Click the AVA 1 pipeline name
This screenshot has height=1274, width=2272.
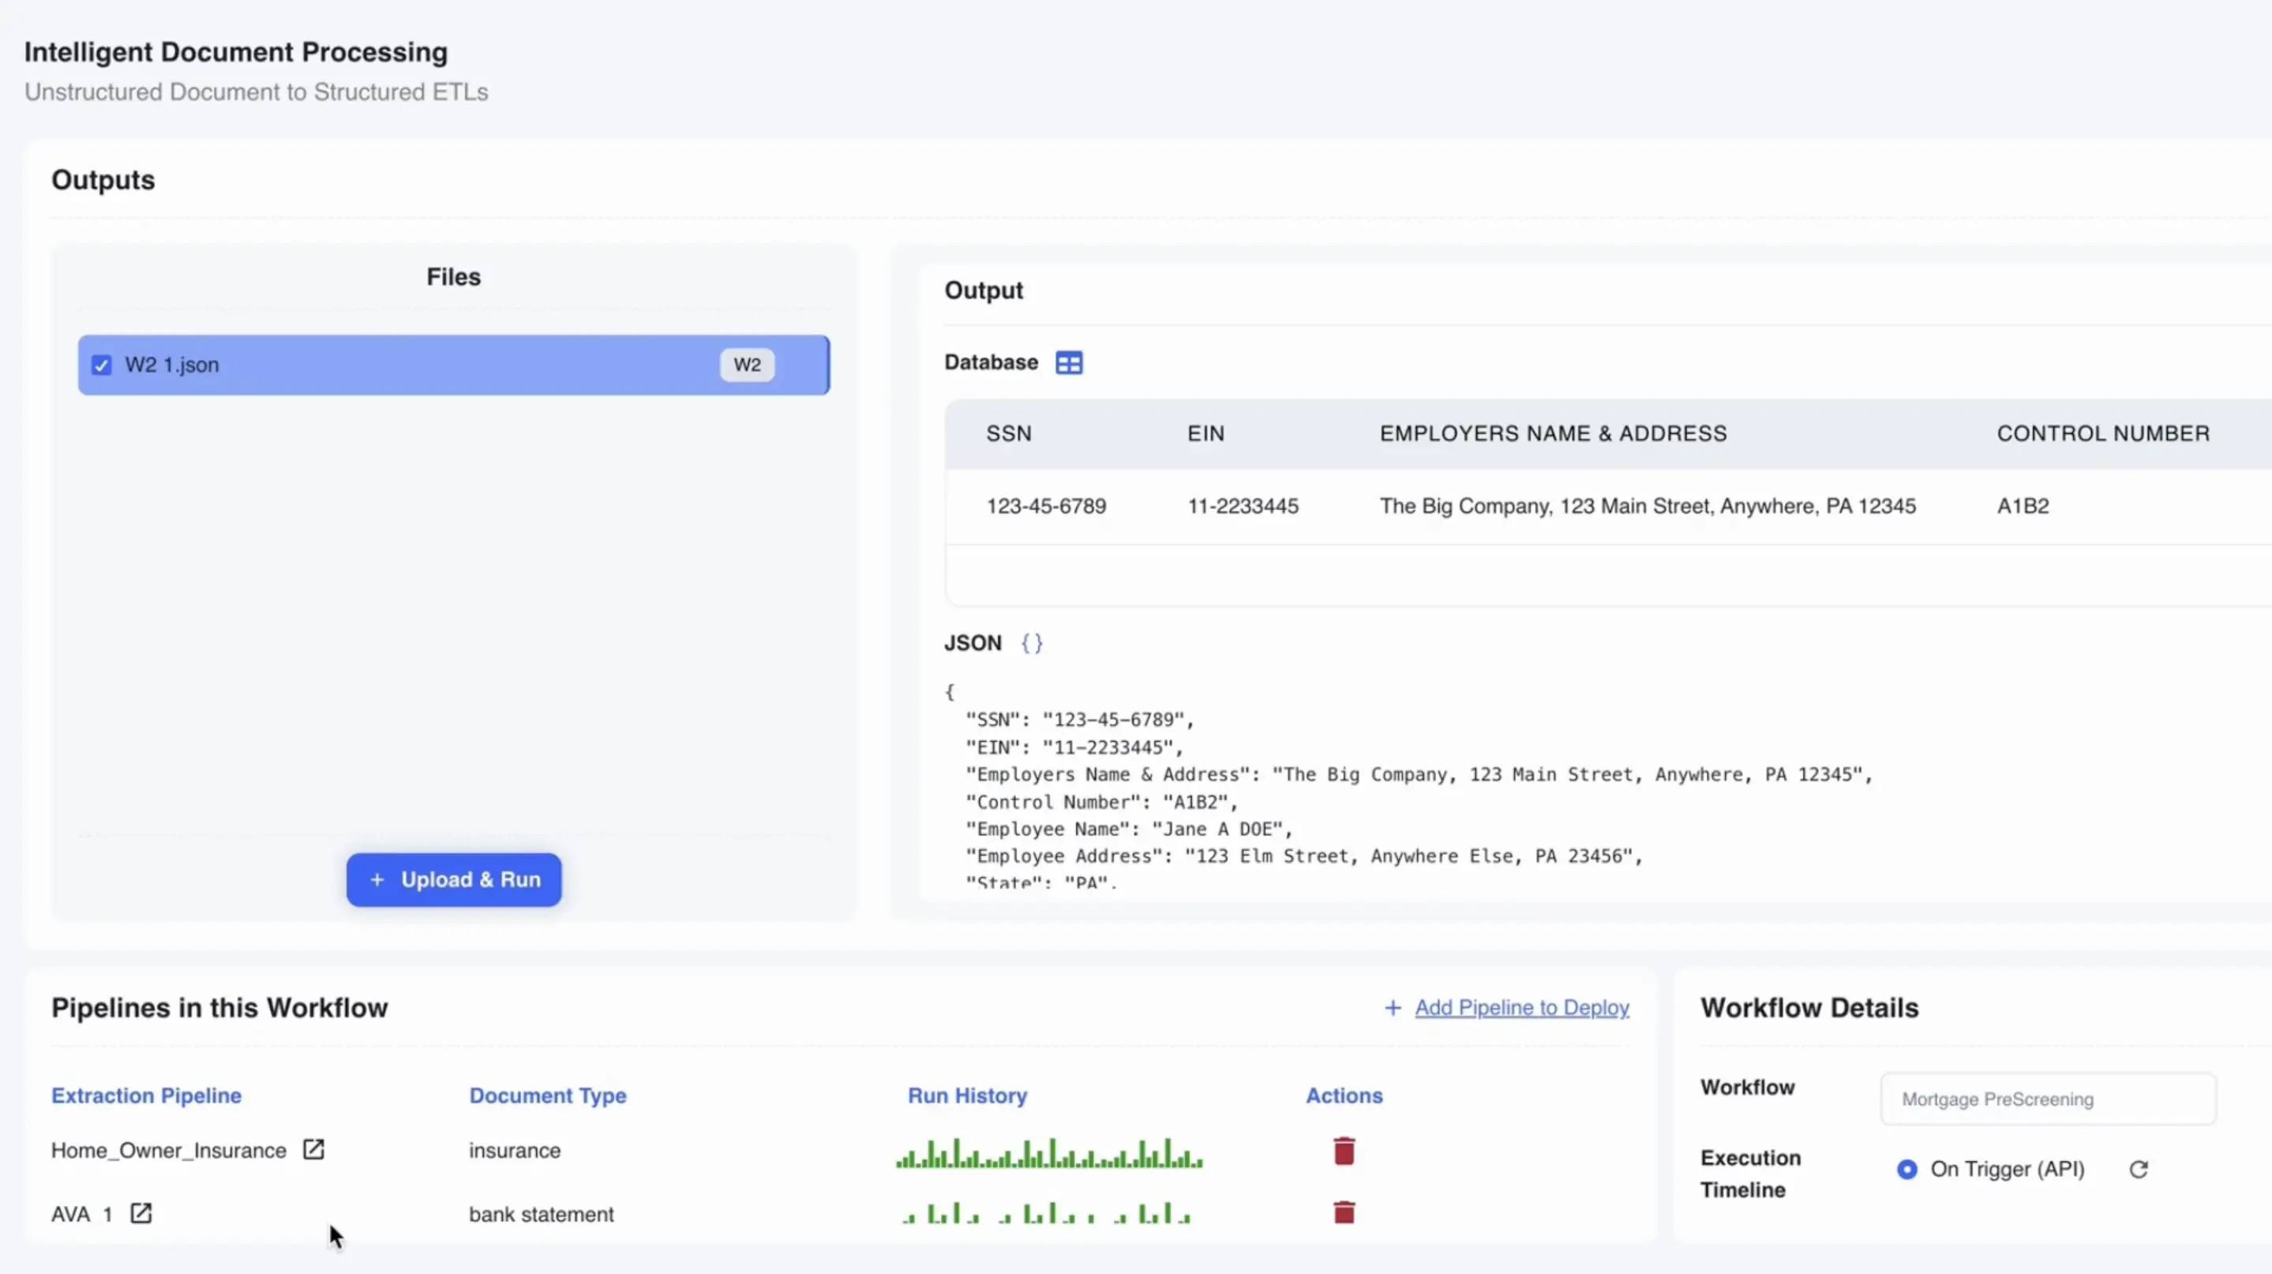[81, 1214]
